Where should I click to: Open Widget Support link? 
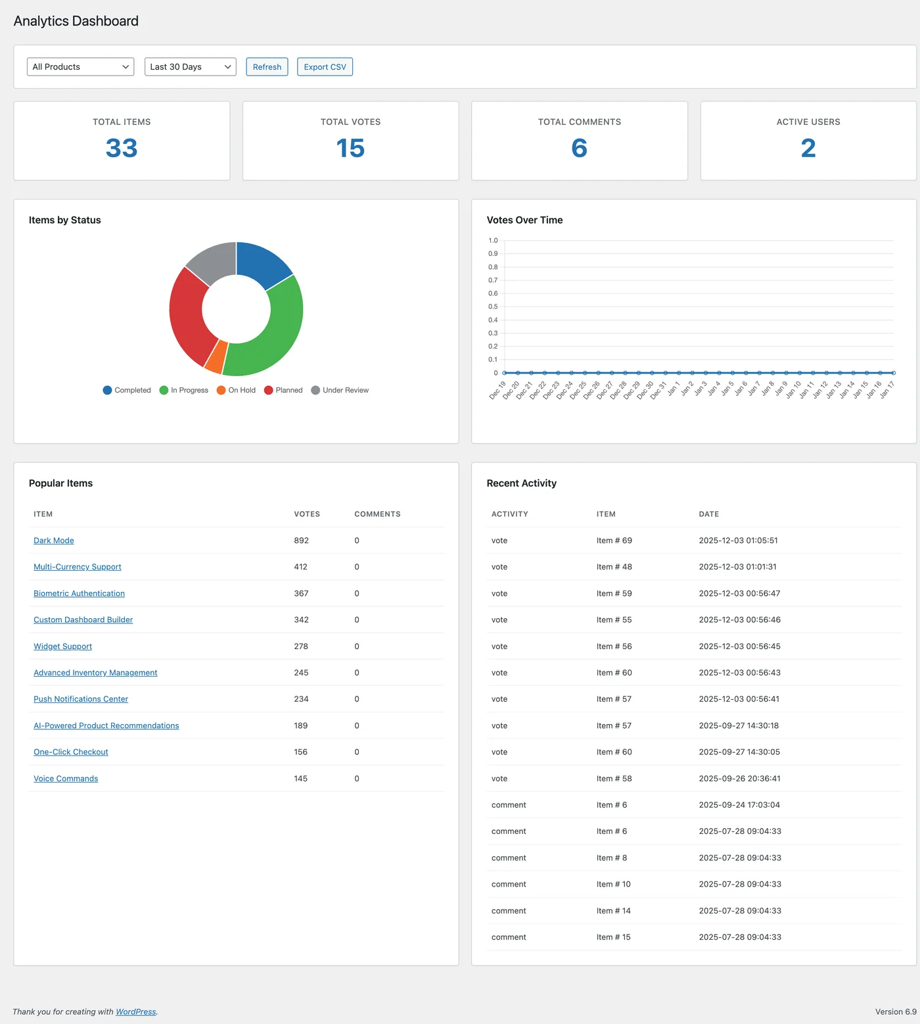pos(63,646)
